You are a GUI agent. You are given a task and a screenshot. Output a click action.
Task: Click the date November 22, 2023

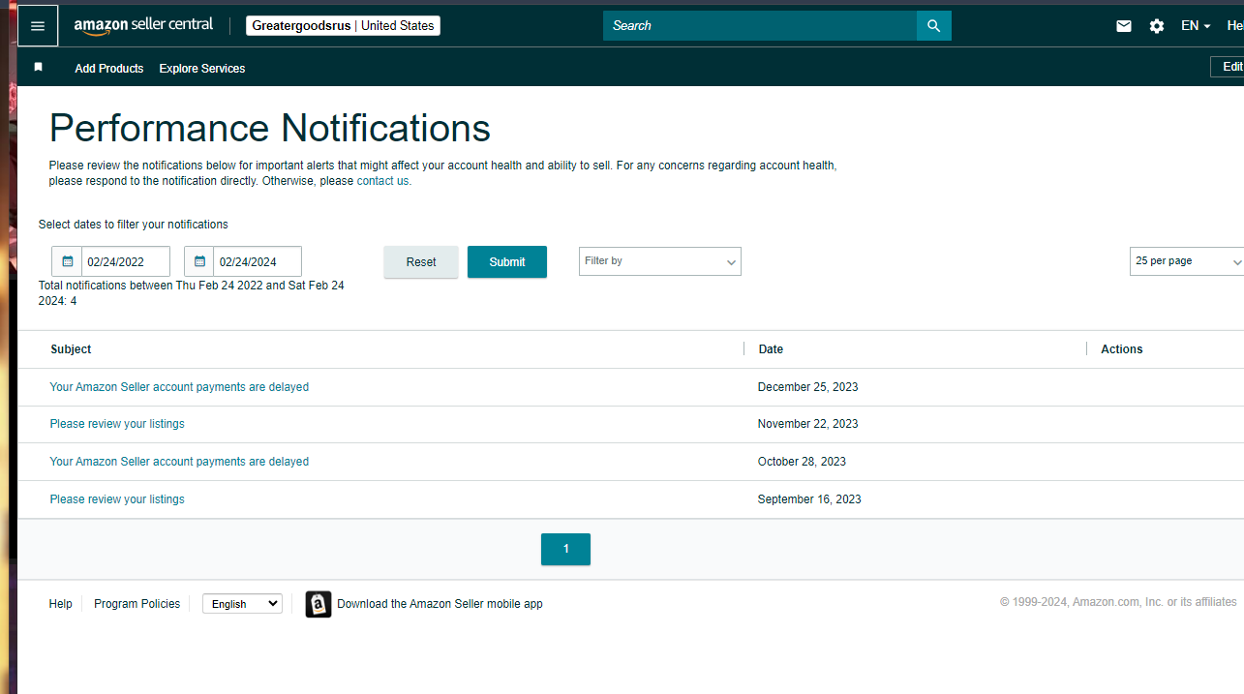(x=808, y=424)
